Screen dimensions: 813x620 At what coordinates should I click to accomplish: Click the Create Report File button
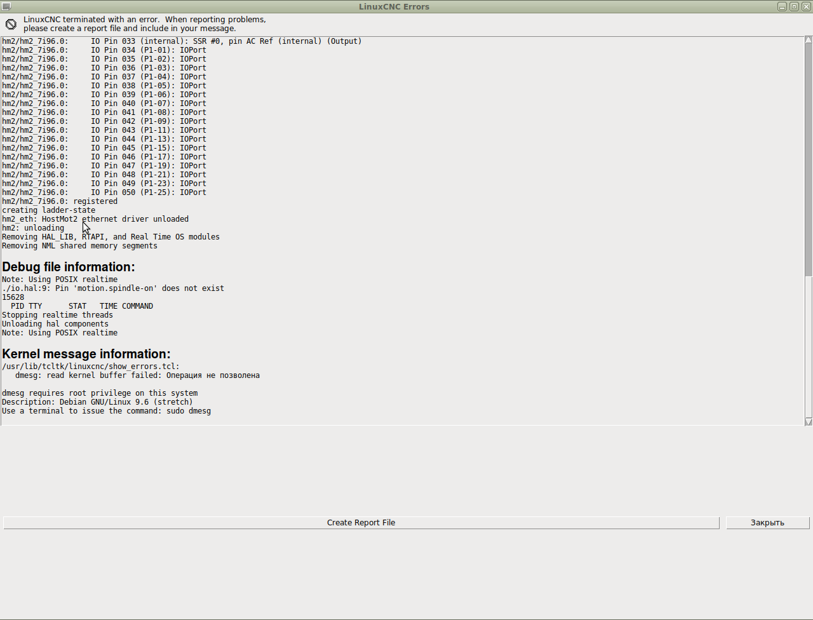pos(361,523)
